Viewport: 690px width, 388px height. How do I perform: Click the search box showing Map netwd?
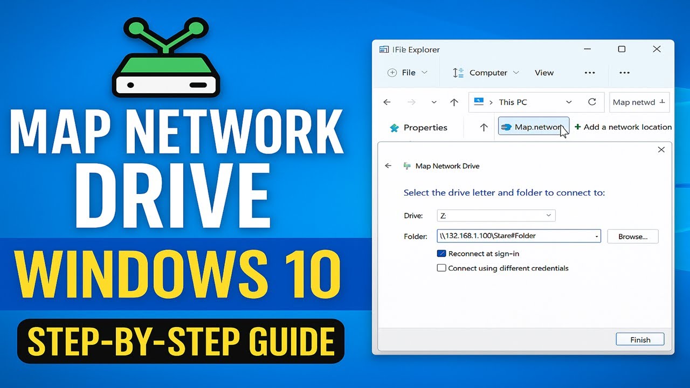point(639,102)
